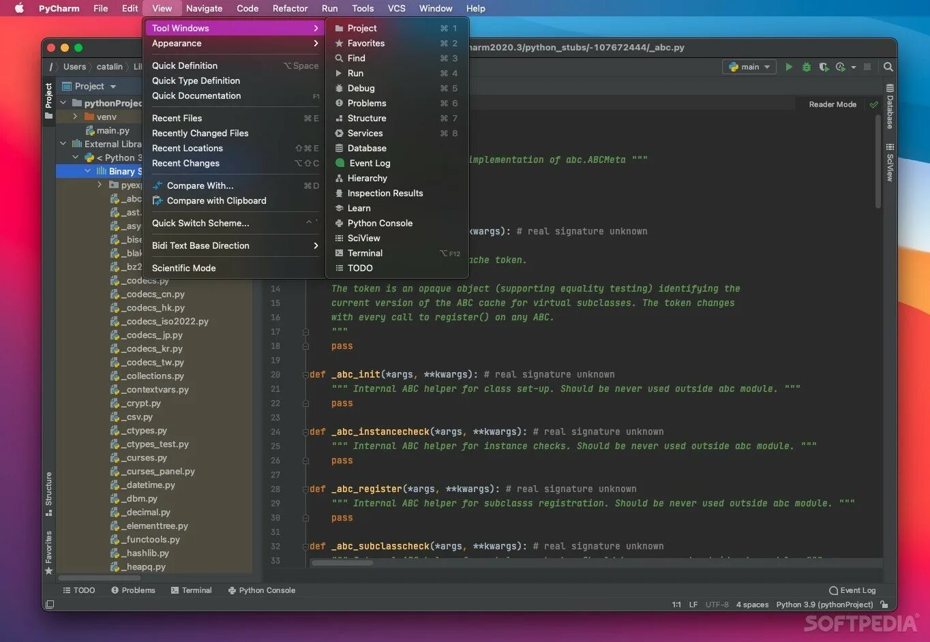The height and width of the screenshot is (642, 930).
Task: Choose Quick Definition from the View menu
Action: click(235, 65)
